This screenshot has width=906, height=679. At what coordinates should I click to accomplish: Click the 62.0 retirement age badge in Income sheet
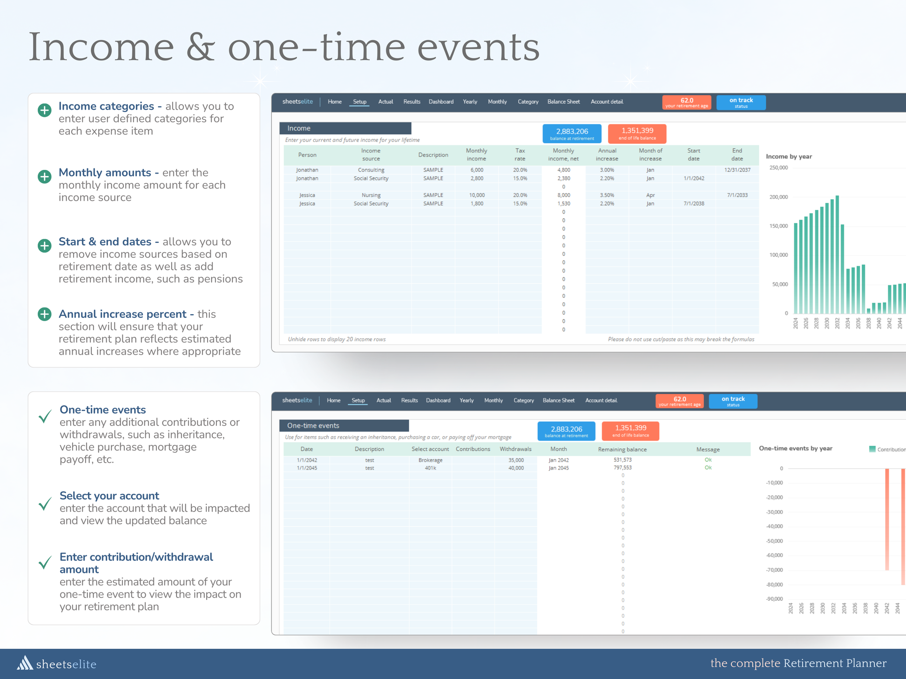coord(687,102)
